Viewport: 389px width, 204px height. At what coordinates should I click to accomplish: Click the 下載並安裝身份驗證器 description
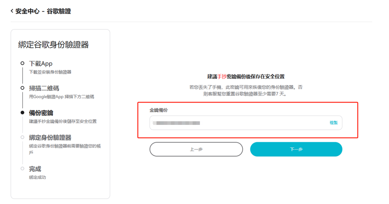(50, 72)
